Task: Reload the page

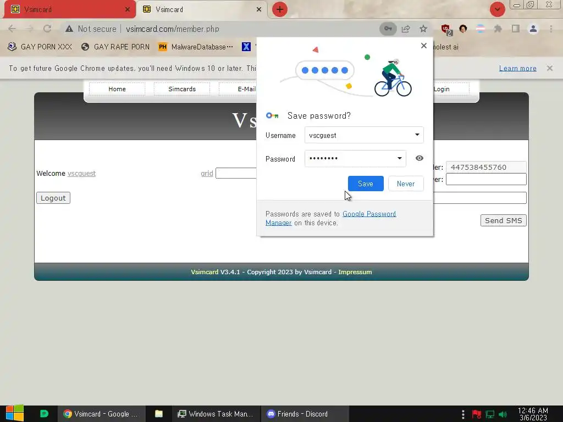Action: tap(47, 29)
